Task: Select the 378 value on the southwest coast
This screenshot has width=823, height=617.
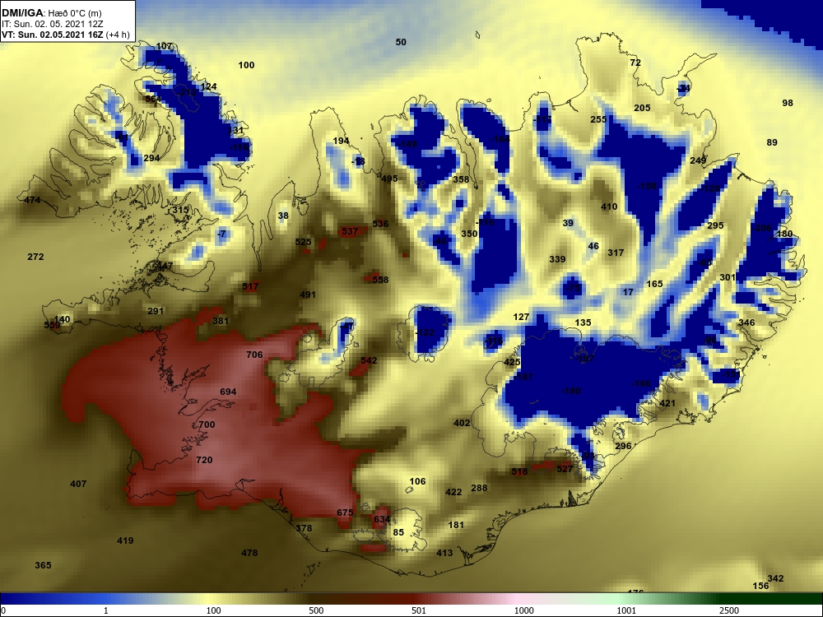Action: tap(304, 529)
